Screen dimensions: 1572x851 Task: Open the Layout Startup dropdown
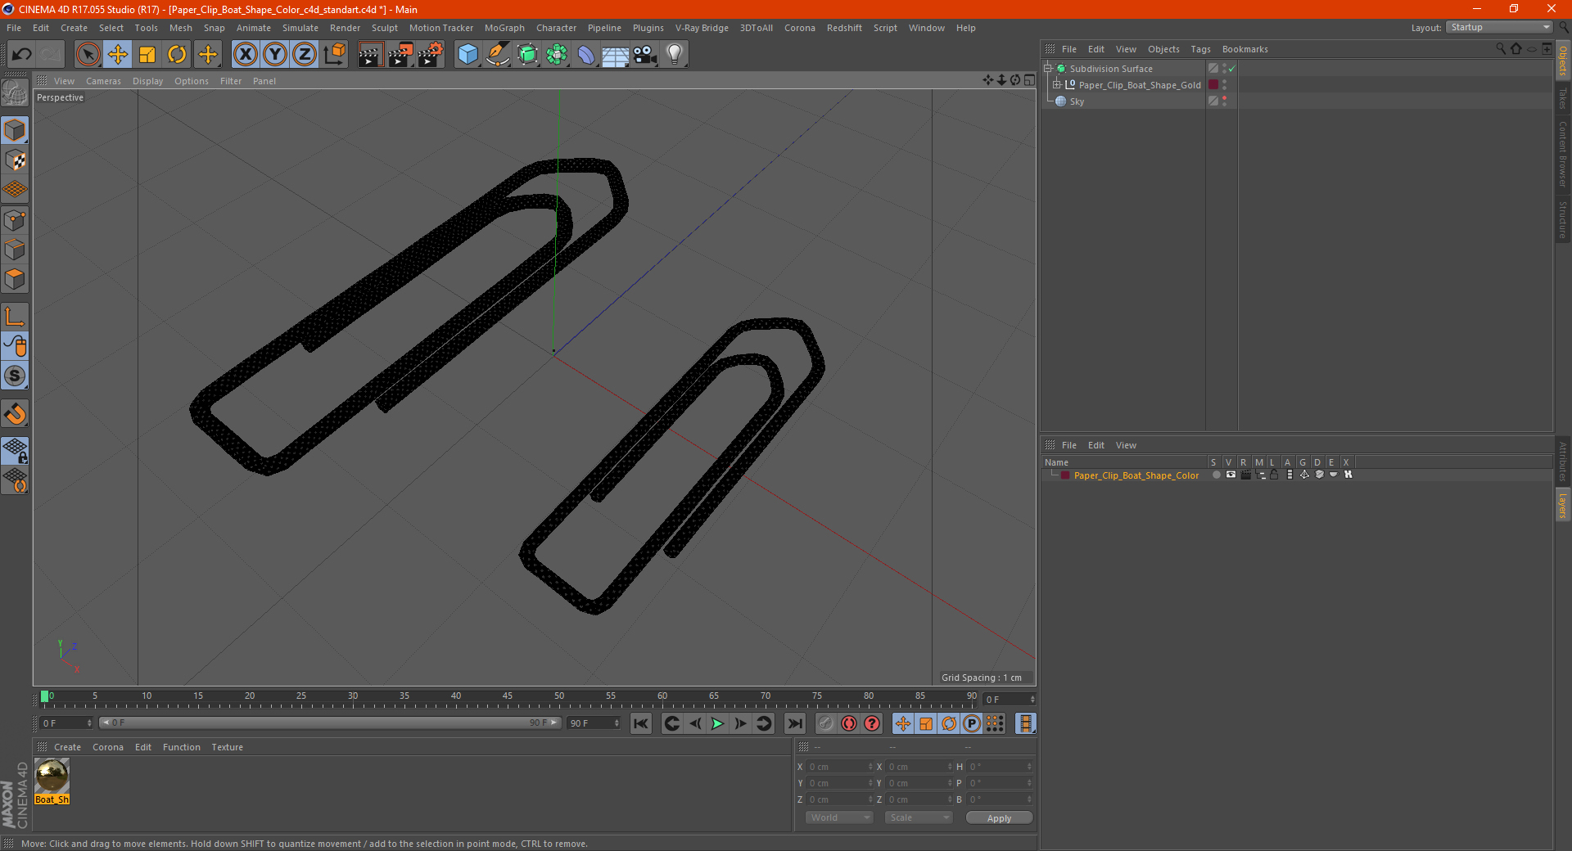click(x=1500, y=27)
